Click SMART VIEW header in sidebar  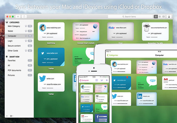(x=14, y=57)
